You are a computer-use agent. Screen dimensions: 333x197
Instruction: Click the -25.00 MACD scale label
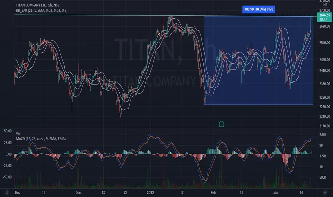pos(7,165)
